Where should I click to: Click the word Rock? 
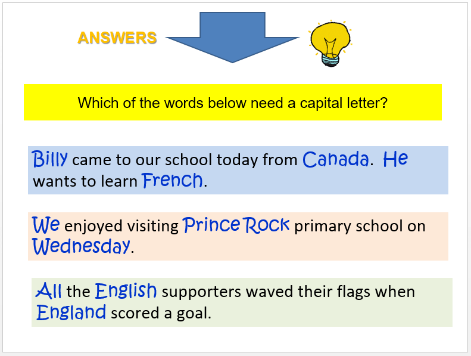[x=267, y=225]
